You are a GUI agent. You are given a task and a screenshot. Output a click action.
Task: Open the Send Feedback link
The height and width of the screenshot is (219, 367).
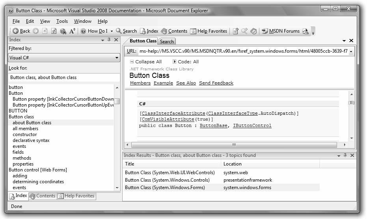[x=216, y=83]
